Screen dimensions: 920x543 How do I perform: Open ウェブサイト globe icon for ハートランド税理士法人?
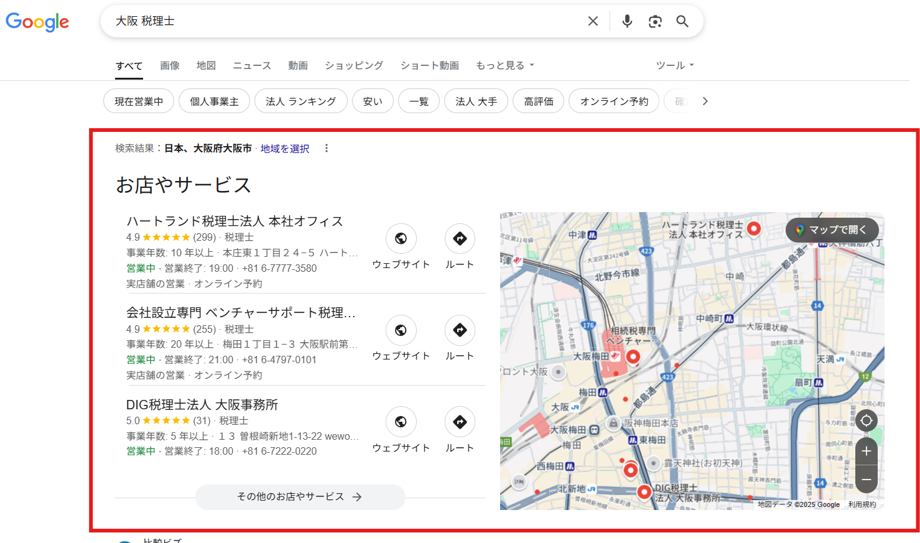(401, 238)
